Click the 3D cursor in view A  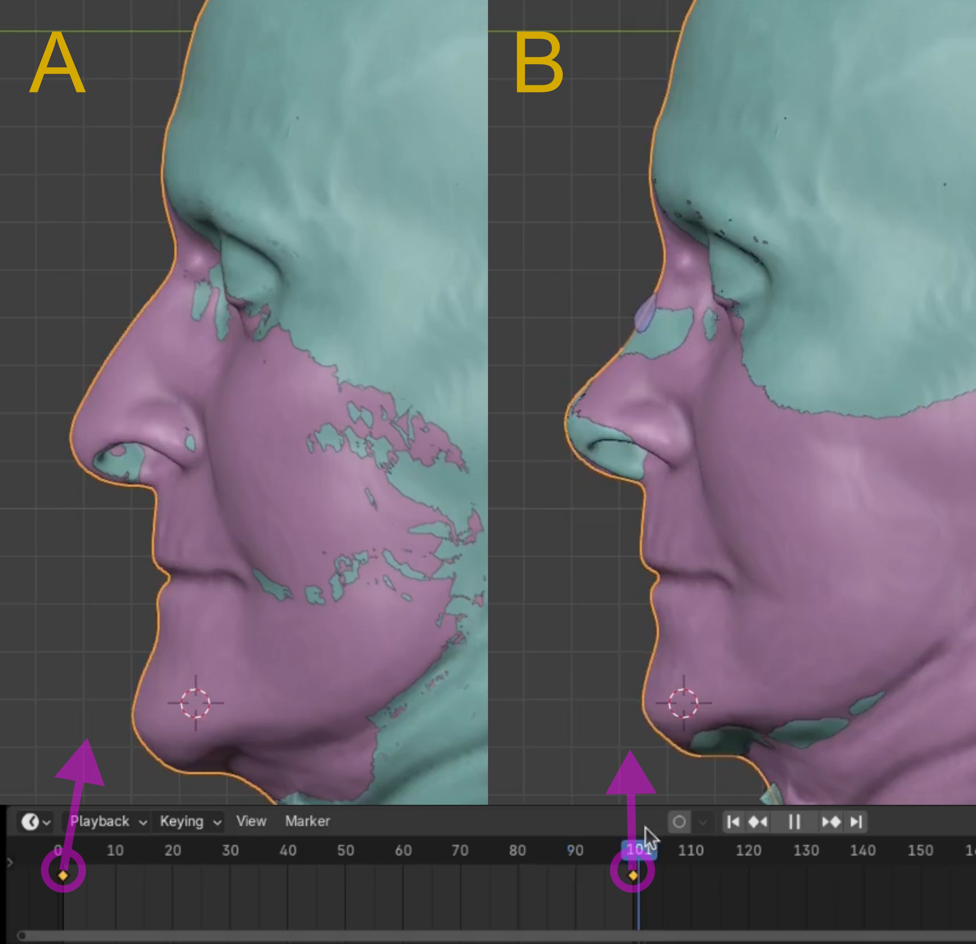[196, 703]
